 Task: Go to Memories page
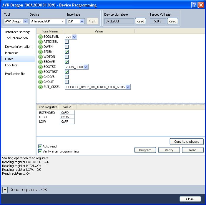point(12,53)
